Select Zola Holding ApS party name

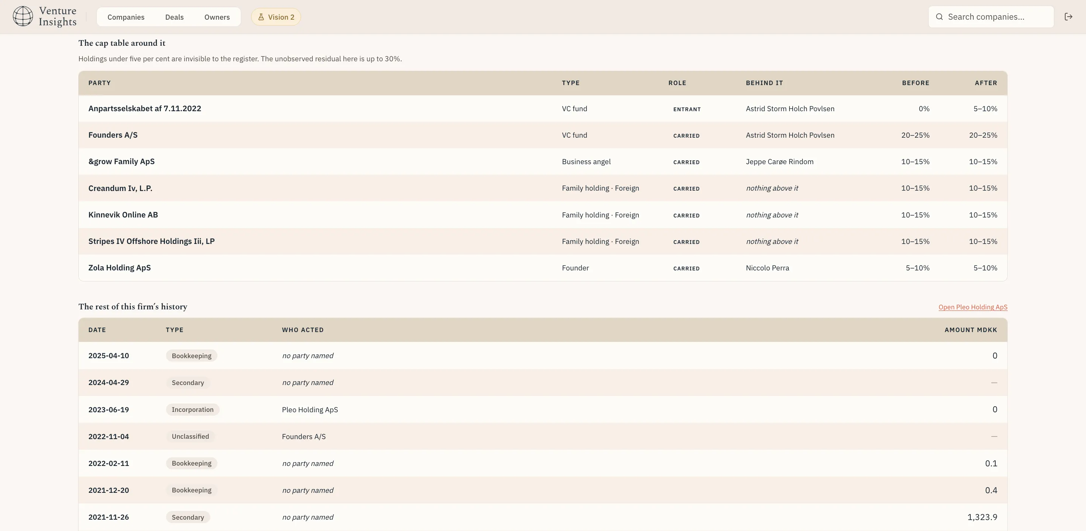pos(119,268)
